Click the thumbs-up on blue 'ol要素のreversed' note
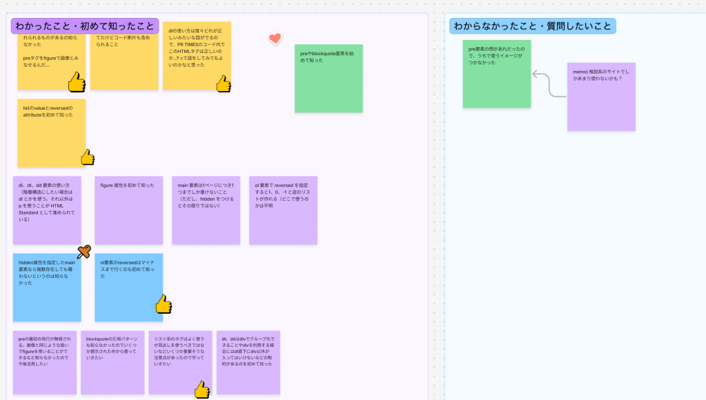706x400 pixels. pyautogui.click(x=163, y=304)
